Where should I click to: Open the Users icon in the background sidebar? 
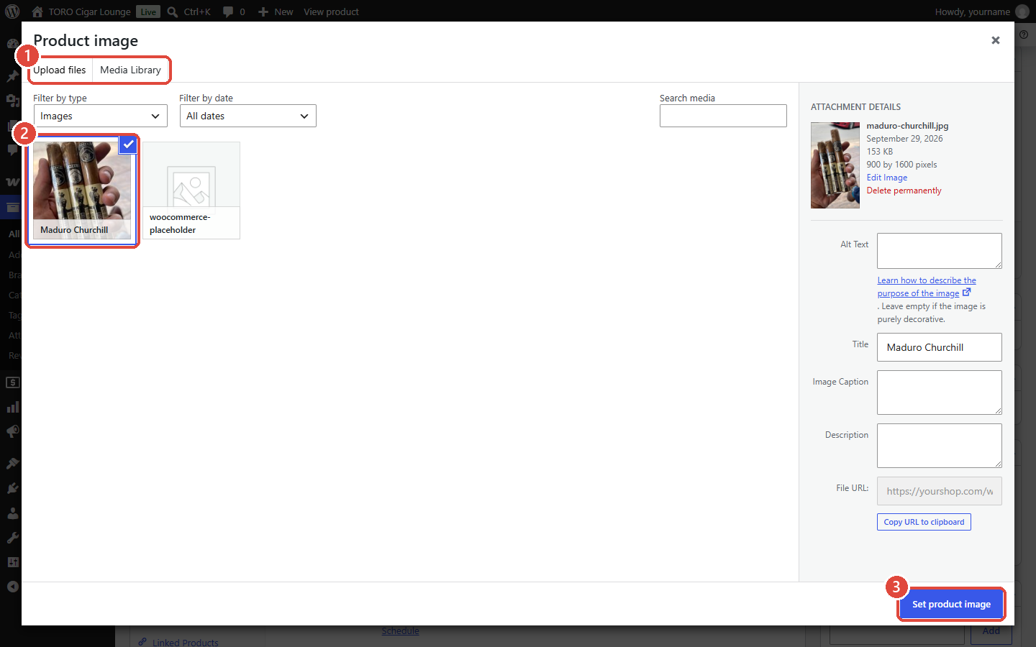[12, 513]
